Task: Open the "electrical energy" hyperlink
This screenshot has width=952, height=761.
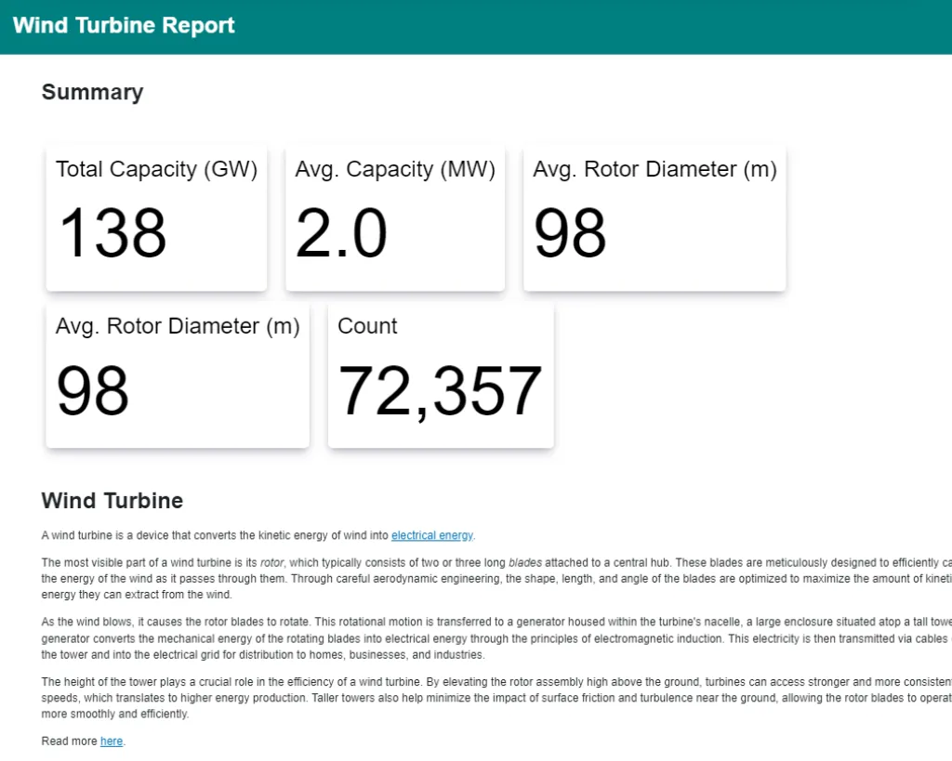Action: [x=432, y=535]
